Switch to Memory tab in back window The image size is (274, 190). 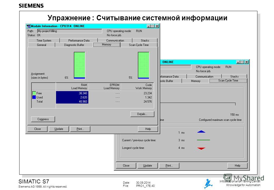195,81
